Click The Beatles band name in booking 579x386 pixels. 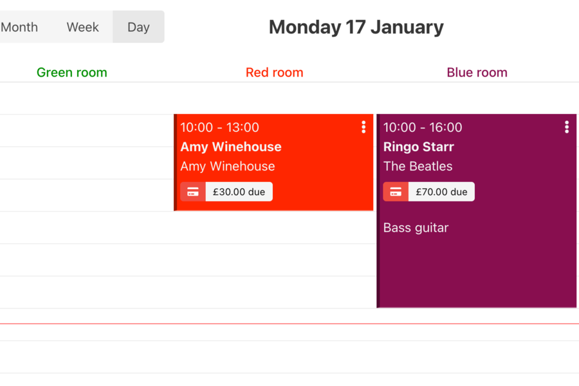tap(418, 166)
